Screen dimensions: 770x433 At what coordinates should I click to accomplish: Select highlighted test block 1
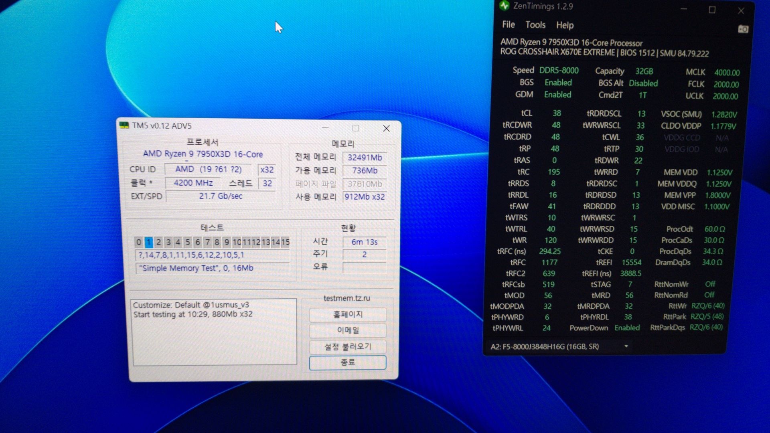149,242
